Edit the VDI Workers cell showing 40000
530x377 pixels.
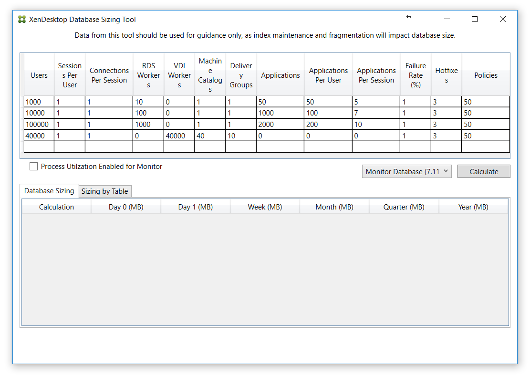pyautogui.click(x=179, y=136)
